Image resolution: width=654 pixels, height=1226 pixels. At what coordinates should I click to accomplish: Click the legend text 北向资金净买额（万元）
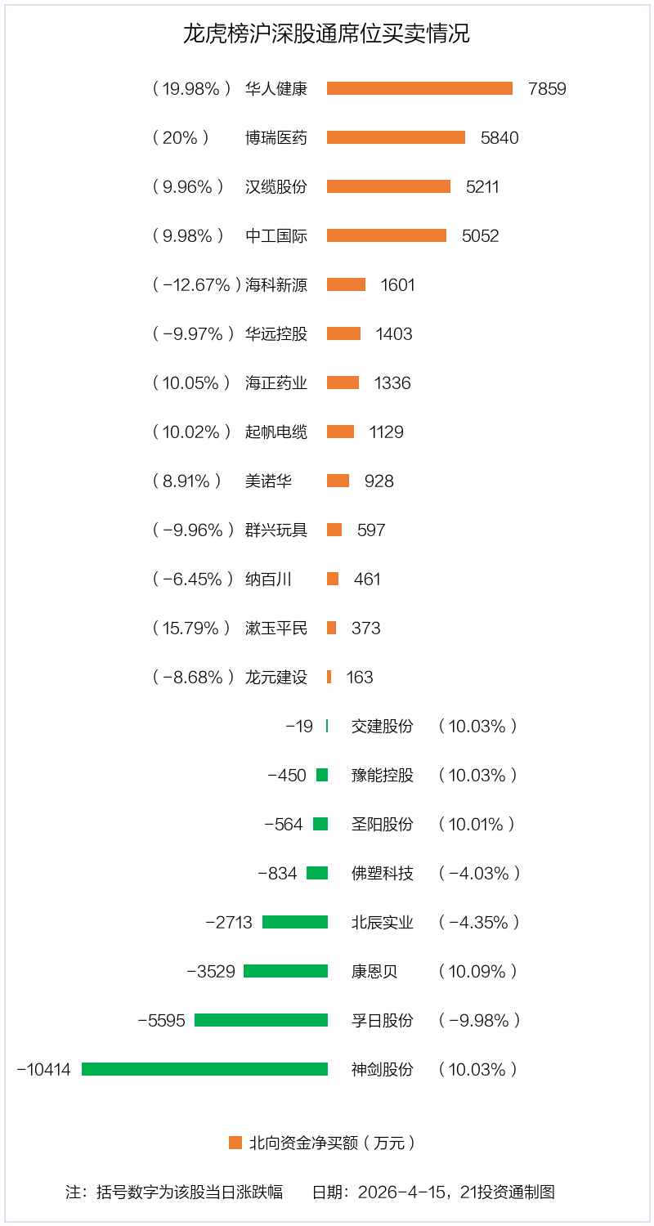333,1143
